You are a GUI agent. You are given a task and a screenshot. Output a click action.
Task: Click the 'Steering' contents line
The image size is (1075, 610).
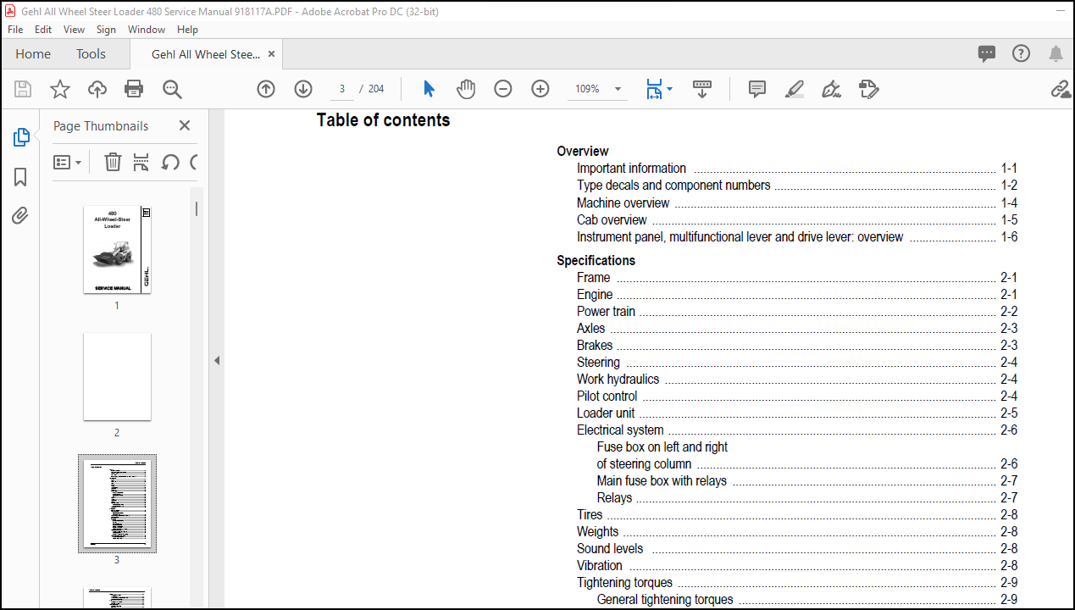coord(598,362)
